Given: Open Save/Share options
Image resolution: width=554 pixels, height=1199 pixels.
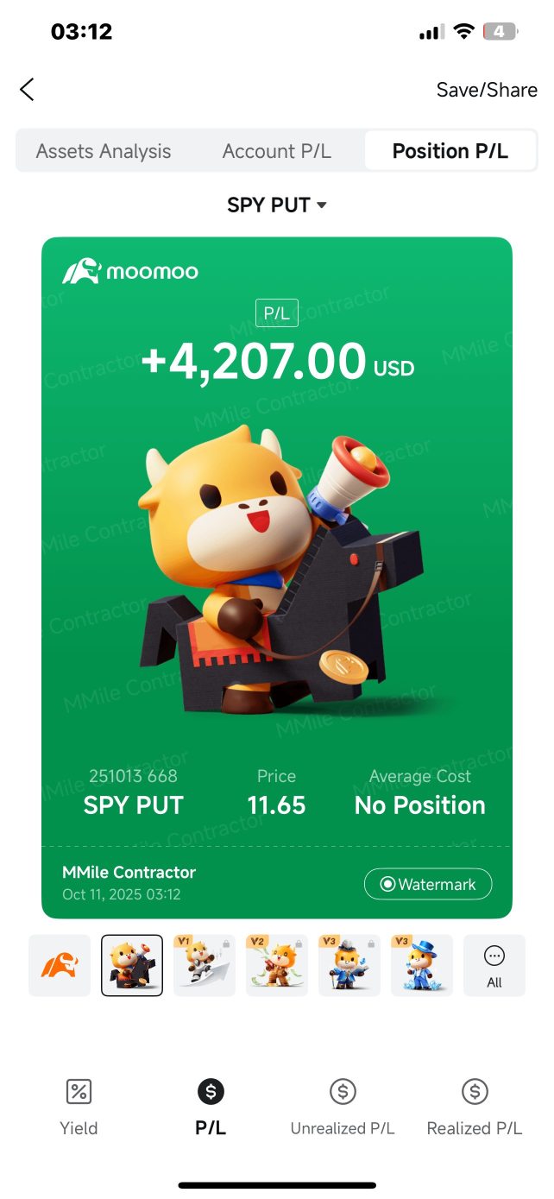Looking at the screenshot, I should click(x=486, y=90).
